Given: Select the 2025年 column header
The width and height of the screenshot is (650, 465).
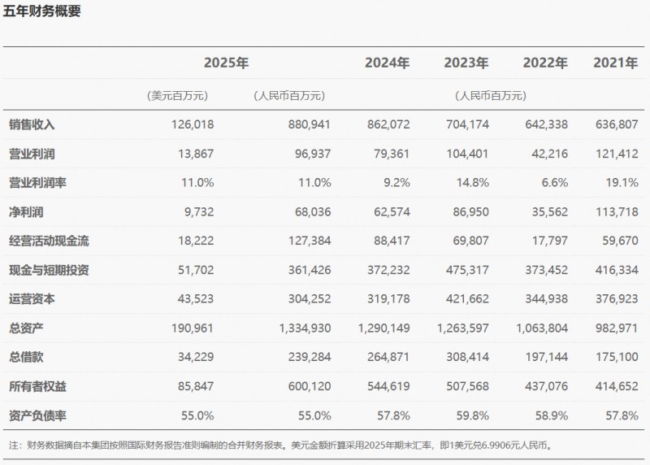Looking at the screenshot, I should click(x=226, y=63).
